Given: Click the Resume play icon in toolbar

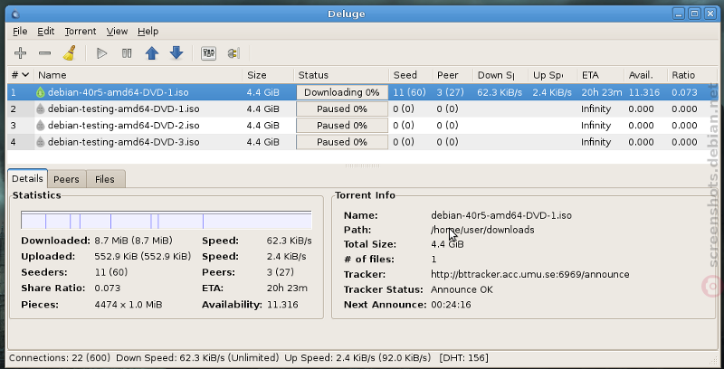Looking at the screenshot, I should pyautogui.click(x=101, y=53).
